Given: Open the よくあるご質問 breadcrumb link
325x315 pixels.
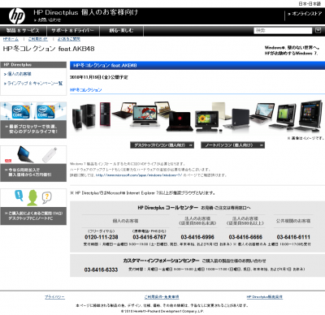Looking at the screenshot, I should [69, 39].
